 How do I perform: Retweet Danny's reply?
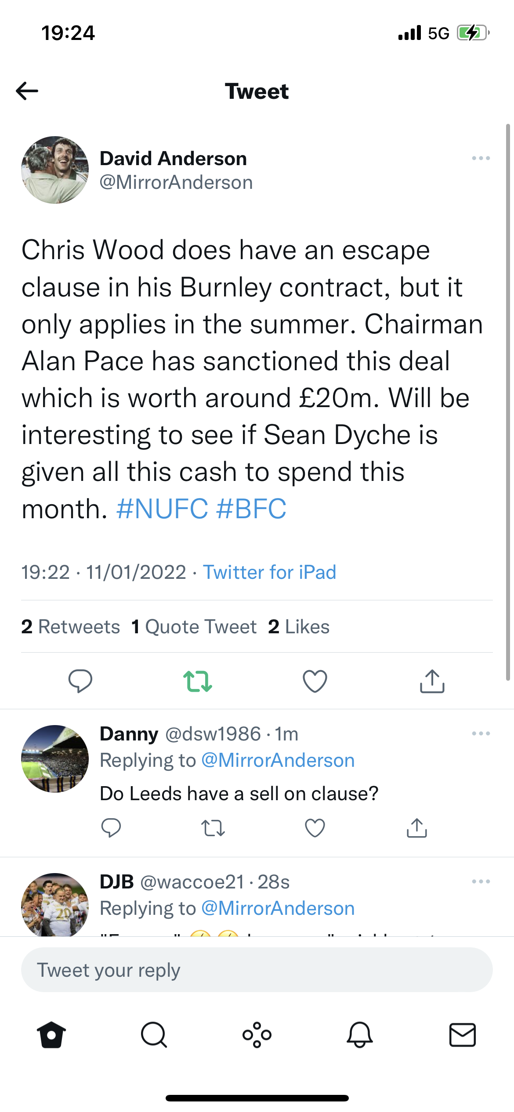[x=213, y=828]
